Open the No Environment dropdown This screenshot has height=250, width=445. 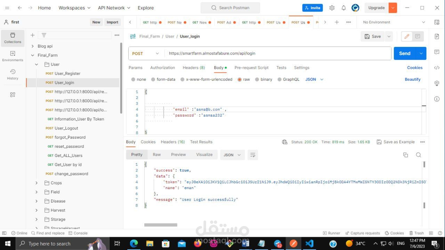coord(394,22)
